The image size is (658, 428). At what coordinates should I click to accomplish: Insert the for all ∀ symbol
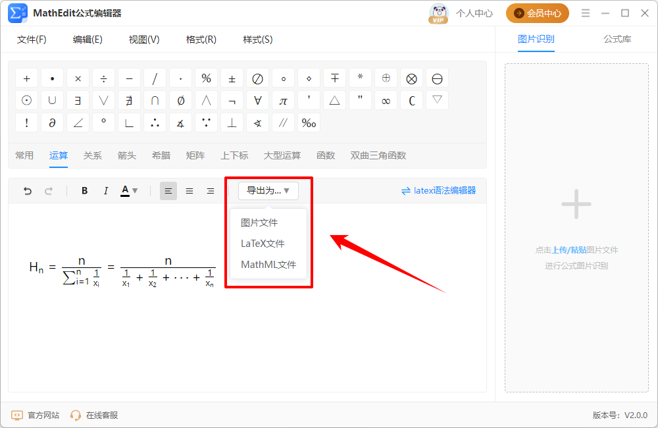tap(257, 100)
